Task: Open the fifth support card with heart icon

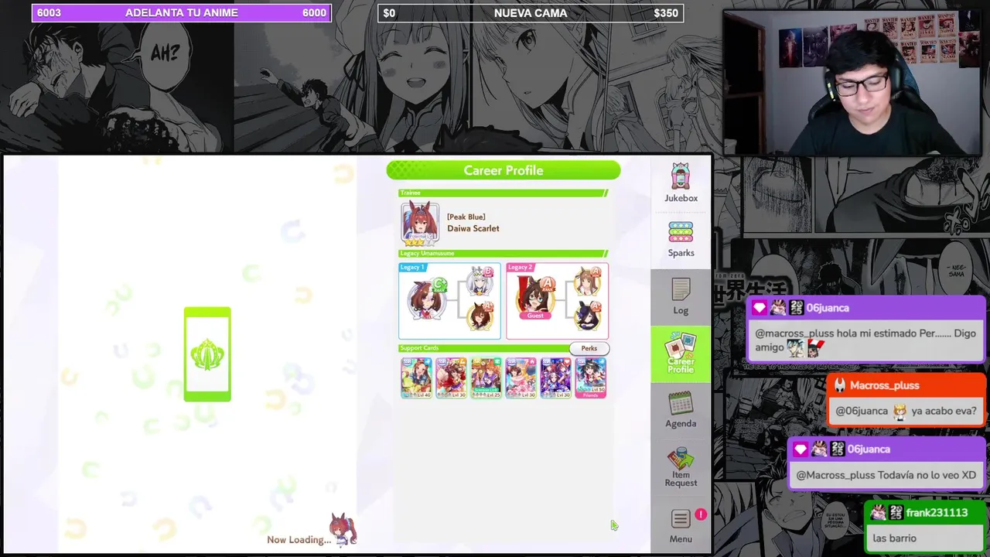Action: click(x=555, y=378)
